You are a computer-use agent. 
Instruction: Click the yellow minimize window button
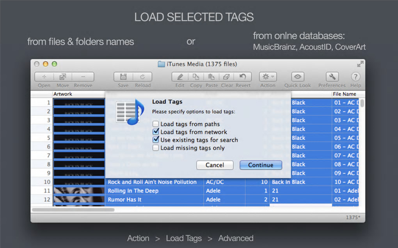45,64
